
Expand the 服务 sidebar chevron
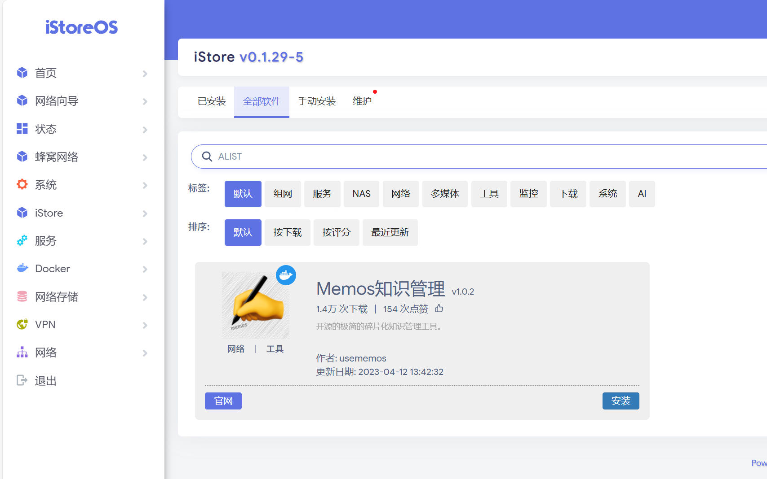click(145, 241)
